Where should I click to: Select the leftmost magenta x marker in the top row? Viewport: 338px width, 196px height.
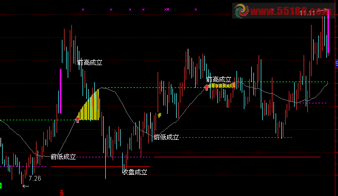click(x=83, y=10)
